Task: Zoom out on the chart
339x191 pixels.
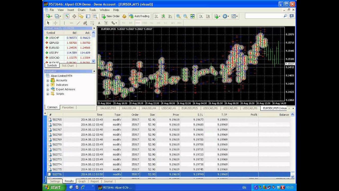Action: [x=185, y=16]
